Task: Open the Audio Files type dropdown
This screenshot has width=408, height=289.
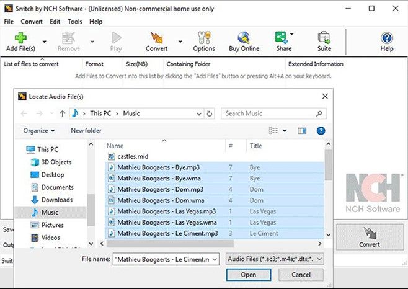Action: (274, 259)
